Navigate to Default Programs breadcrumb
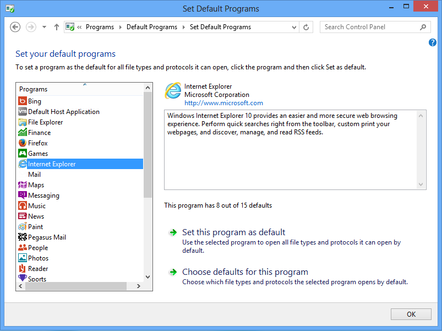 (x=152, y=27)
